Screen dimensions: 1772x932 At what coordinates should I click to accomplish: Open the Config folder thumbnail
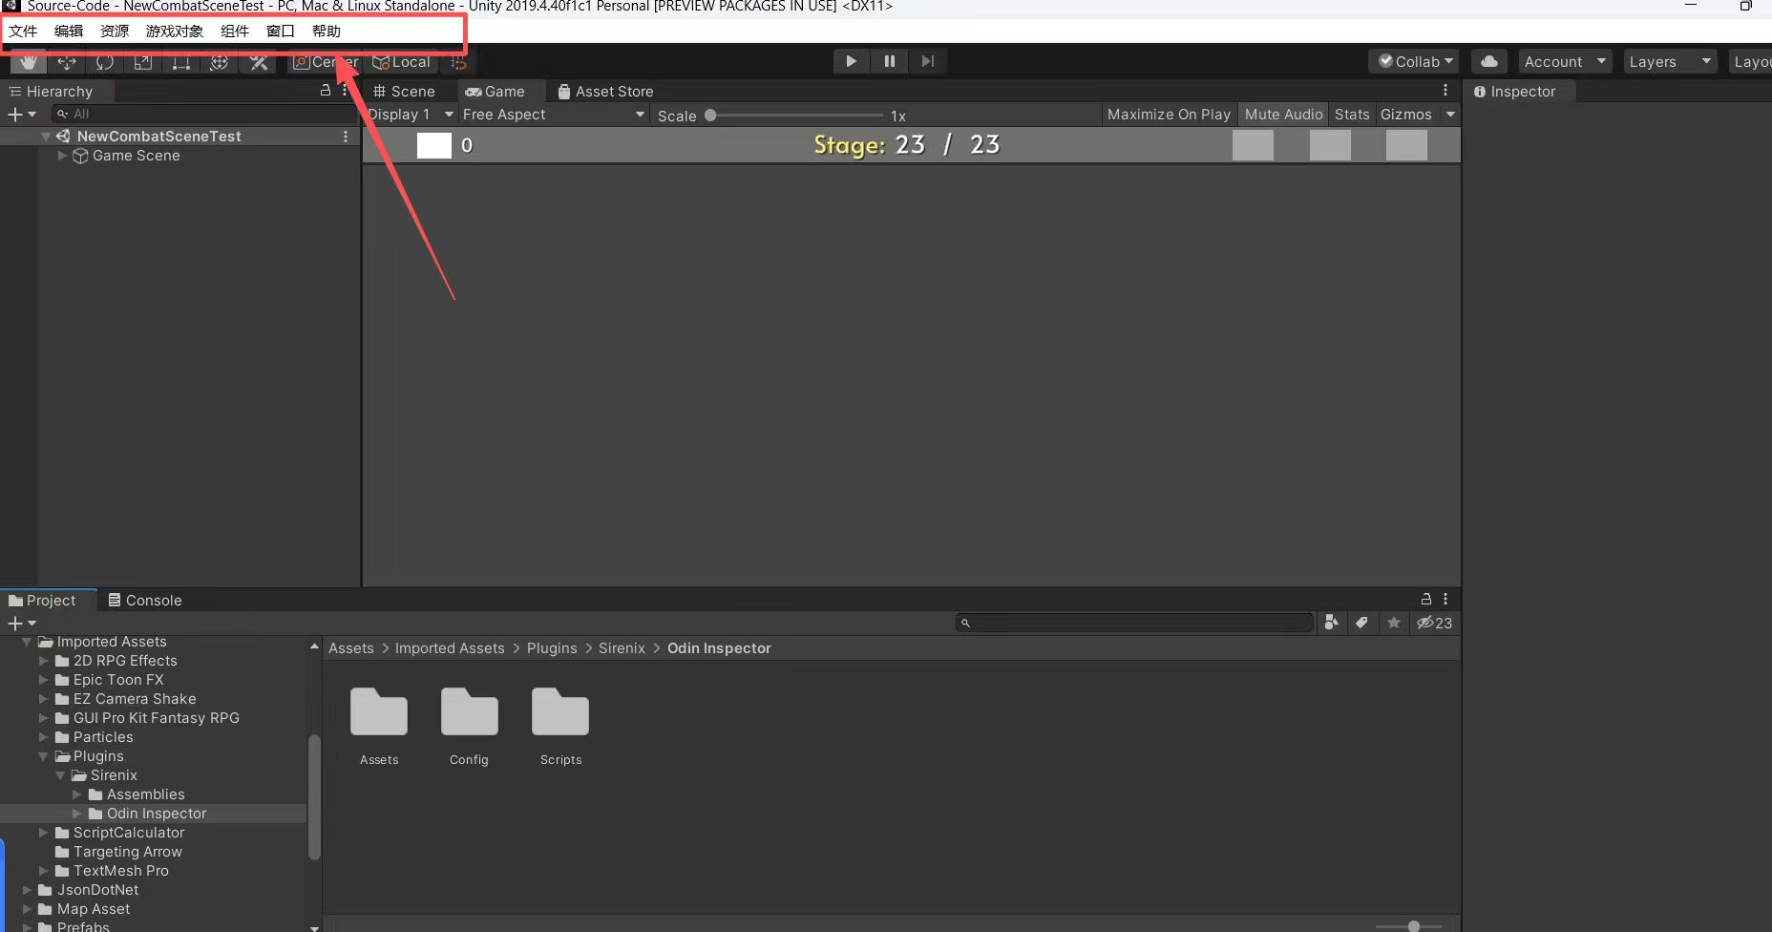(x=469, y=713)
